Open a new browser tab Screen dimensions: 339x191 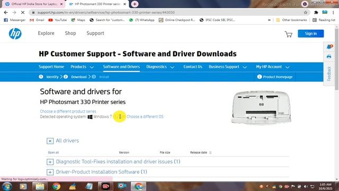click(135, 4)
